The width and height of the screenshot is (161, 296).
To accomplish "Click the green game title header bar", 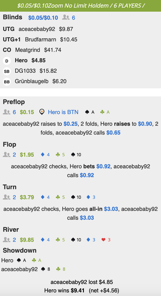I will coord(80,5).
